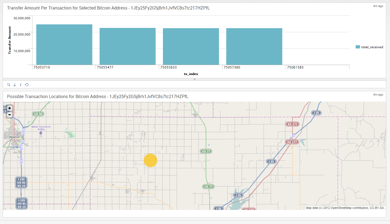Viewport: 390px width, 224px height.
Task: Click the bar for tx_index 75055477
Action: pyautogui.click(x=127, y=46)
